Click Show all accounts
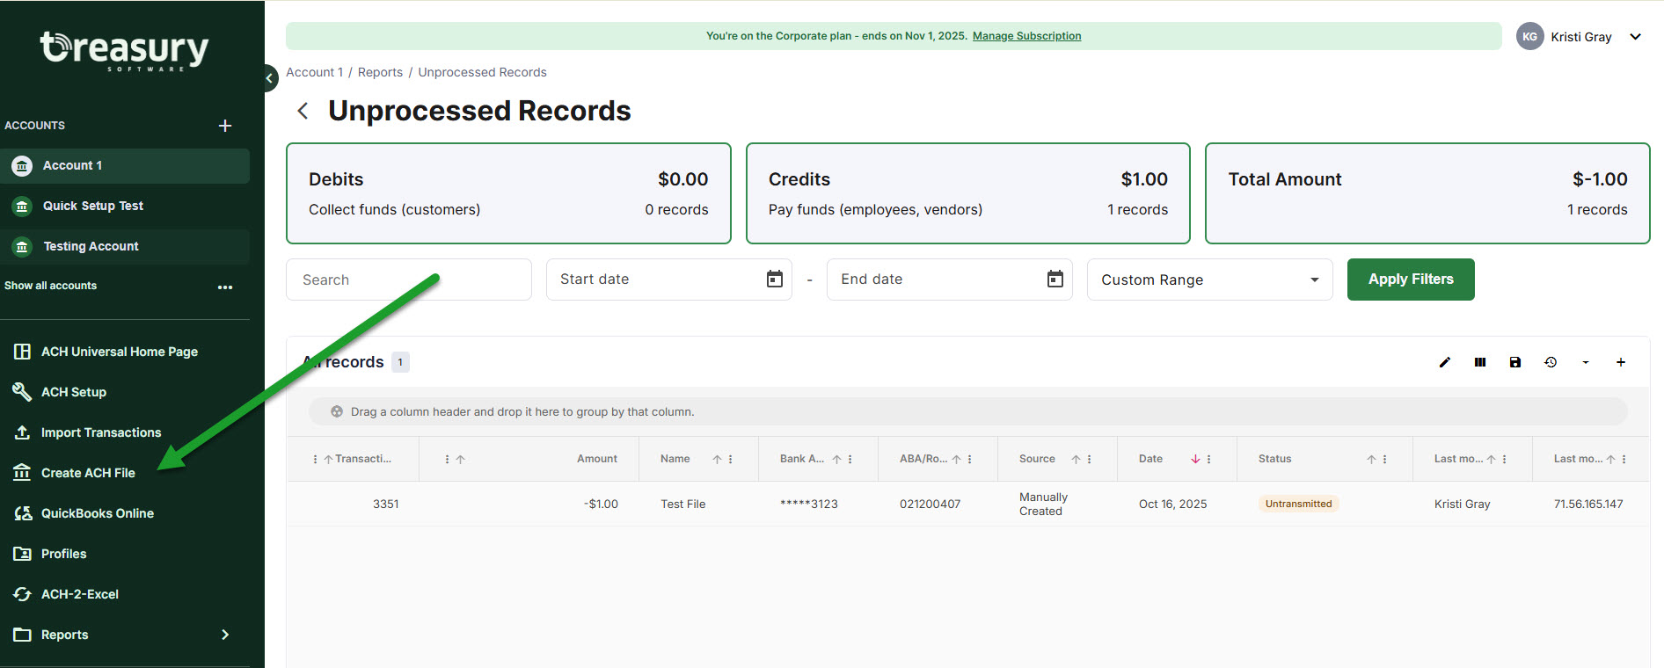This screenshot has width=1664, height=668. [50, 286]
